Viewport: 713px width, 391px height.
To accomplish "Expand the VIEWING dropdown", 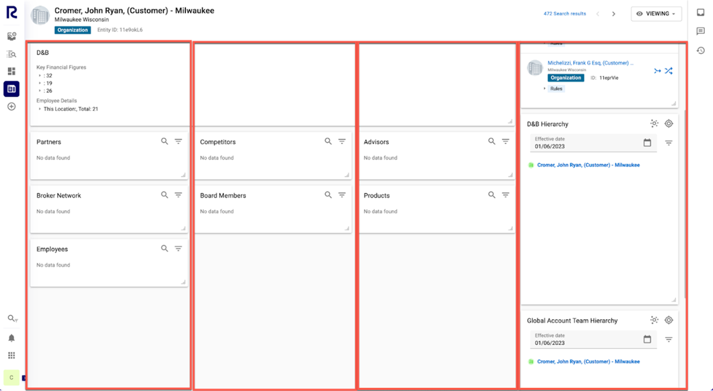I will click(656, 13).
